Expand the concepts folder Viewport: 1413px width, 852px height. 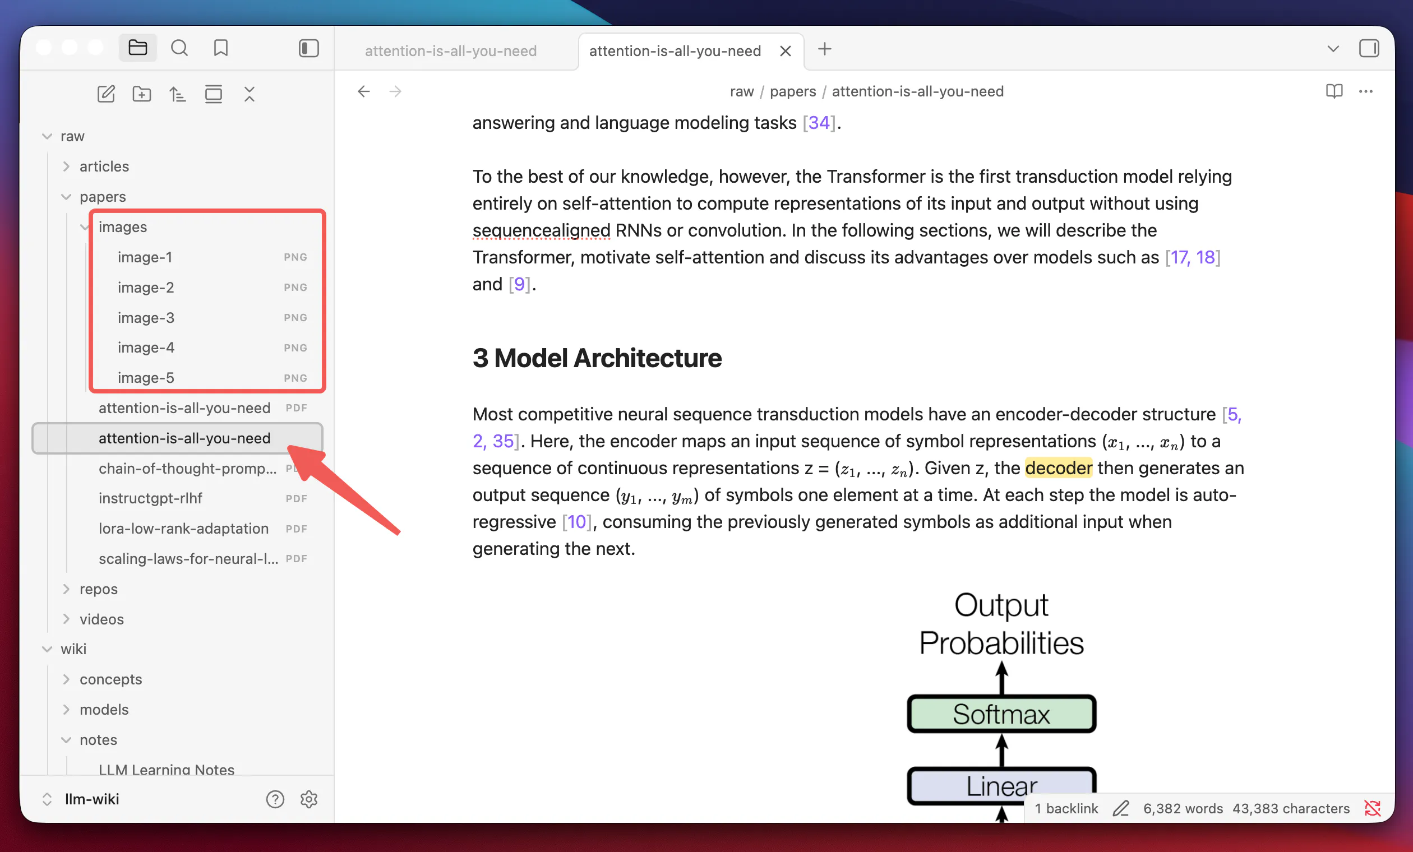66,679
